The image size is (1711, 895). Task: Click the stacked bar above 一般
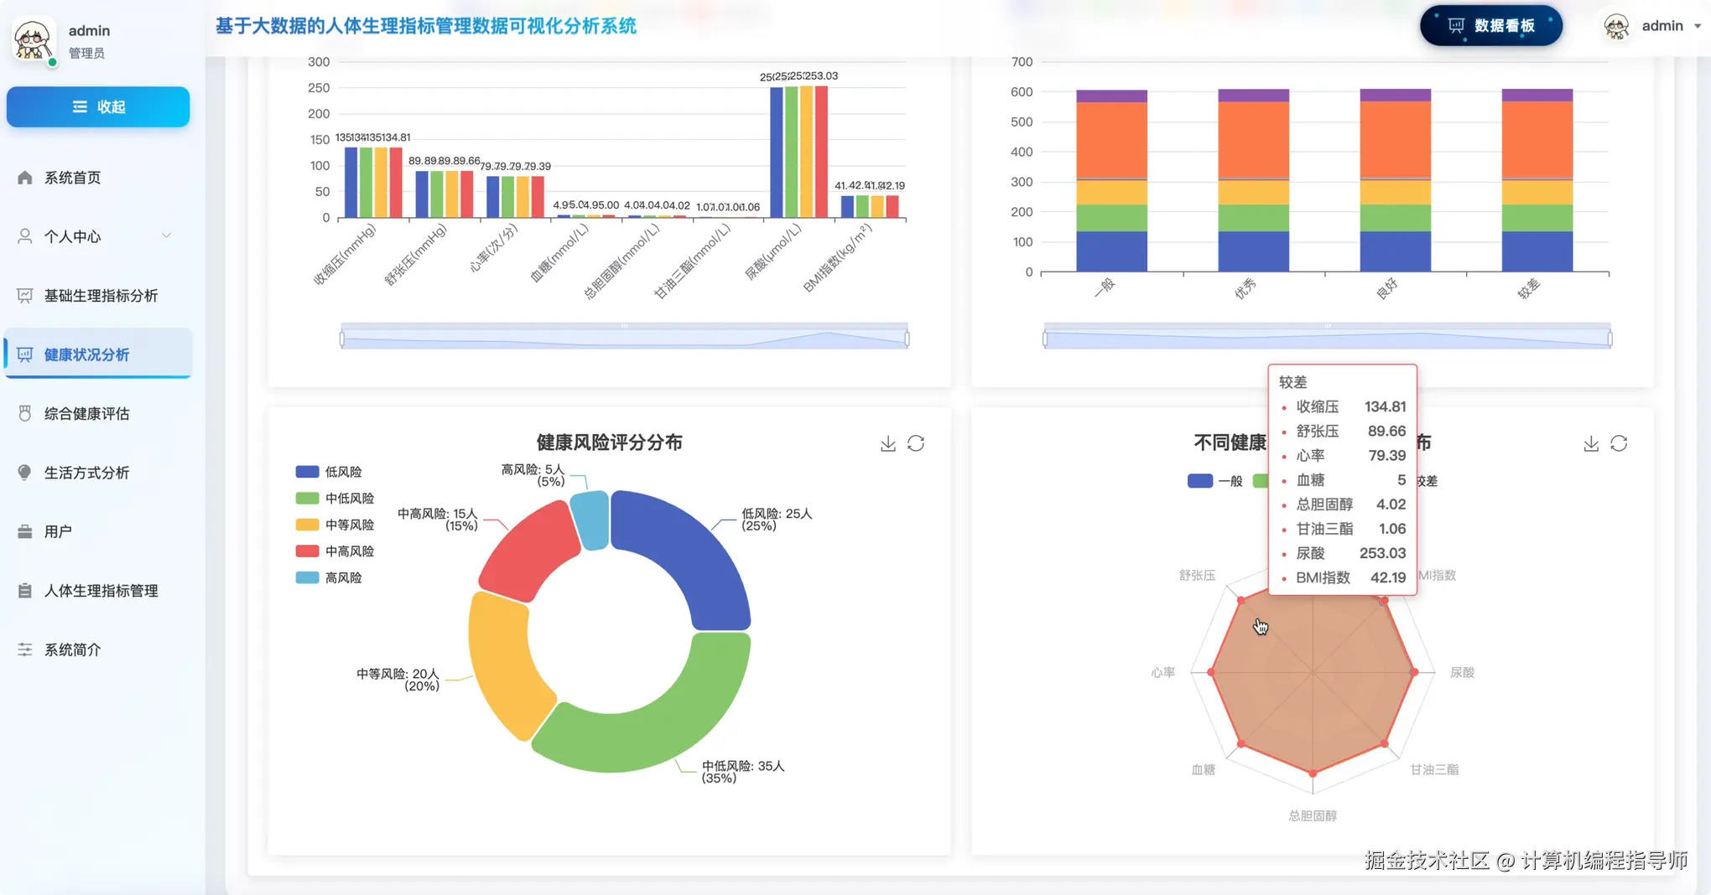(1112, 180)
